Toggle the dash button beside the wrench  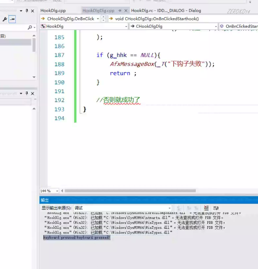pos(12,19)
